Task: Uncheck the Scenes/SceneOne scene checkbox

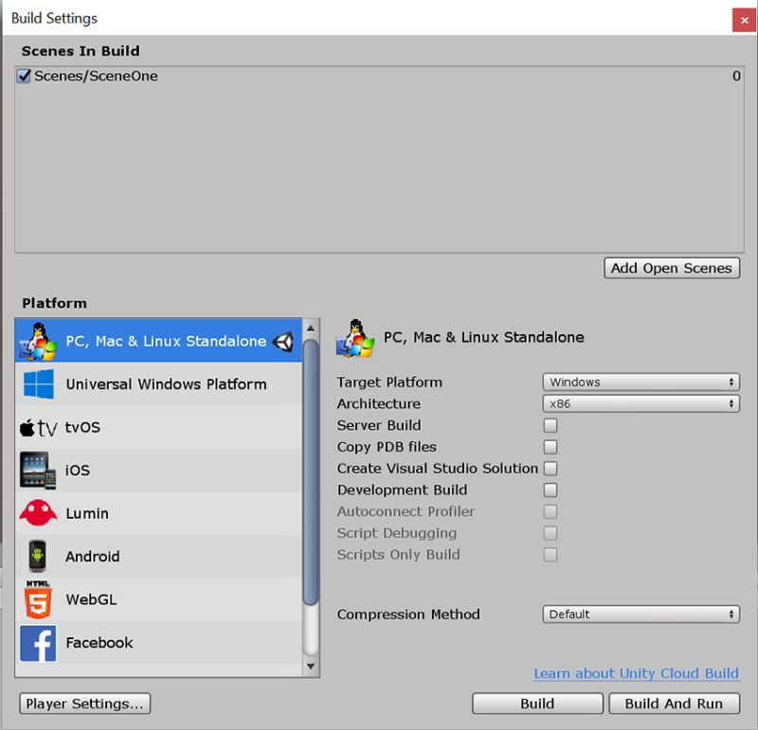Action: pos(23,76)
